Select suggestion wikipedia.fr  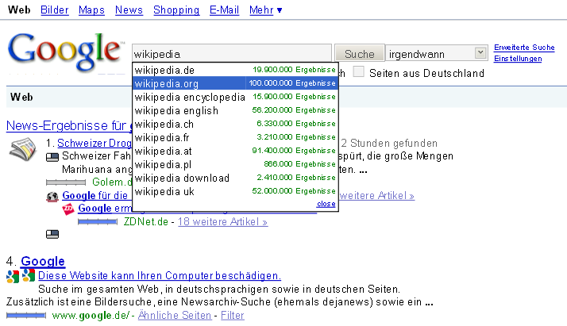coord(235,137)
